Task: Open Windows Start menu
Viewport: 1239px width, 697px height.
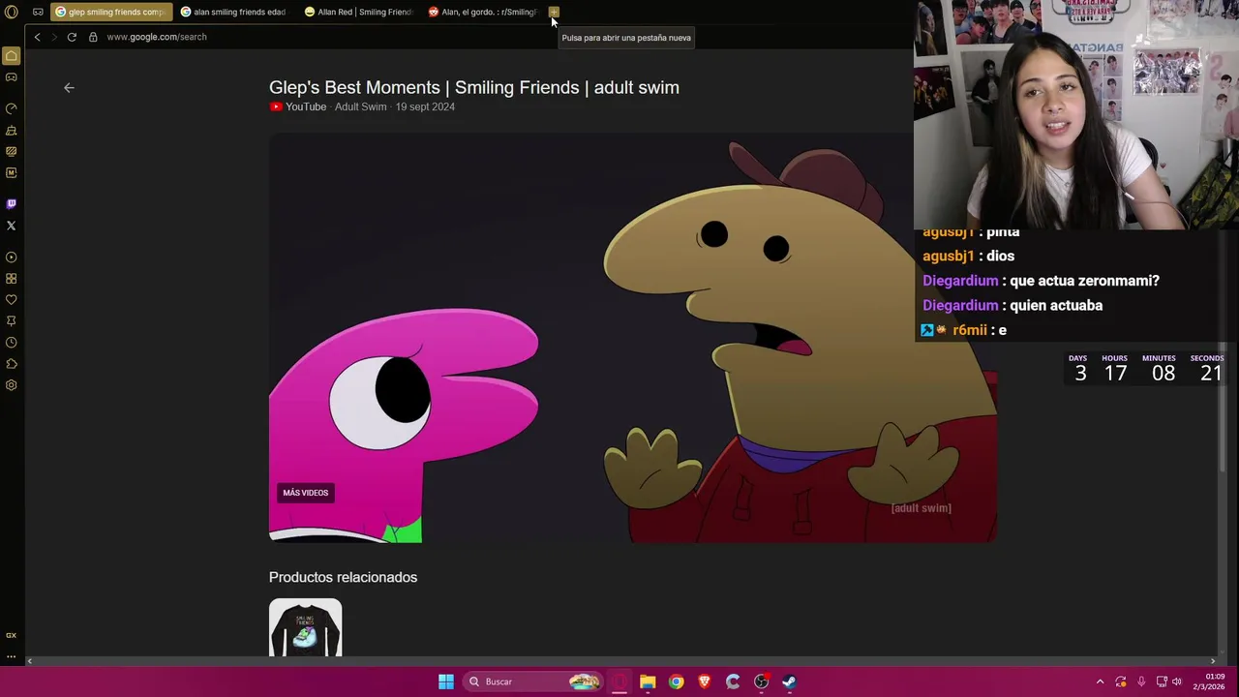Action: (446, 682)
